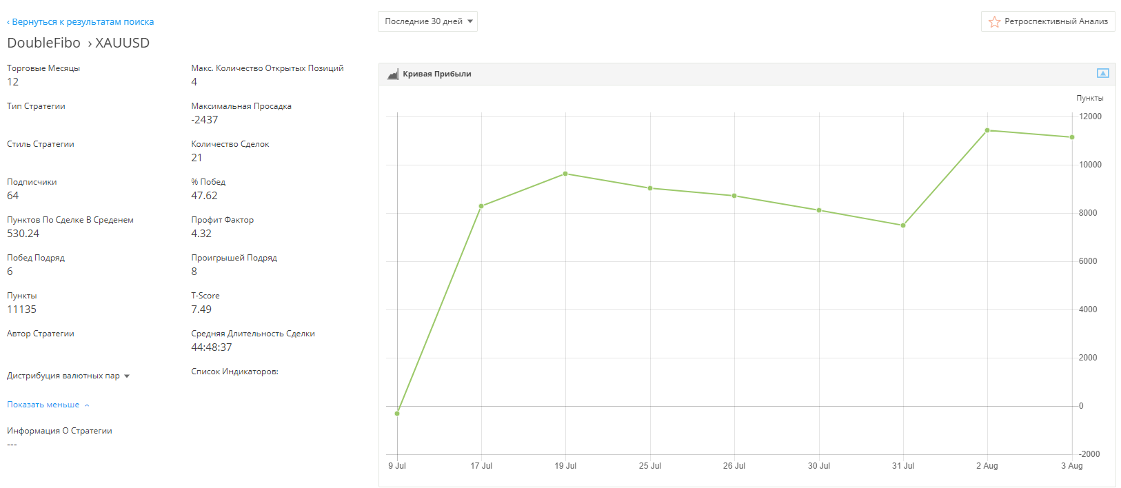The width and height of the screenshot is (1121, 488).
Task: Click the 19 Jul data point
Action: click(565, 174)
